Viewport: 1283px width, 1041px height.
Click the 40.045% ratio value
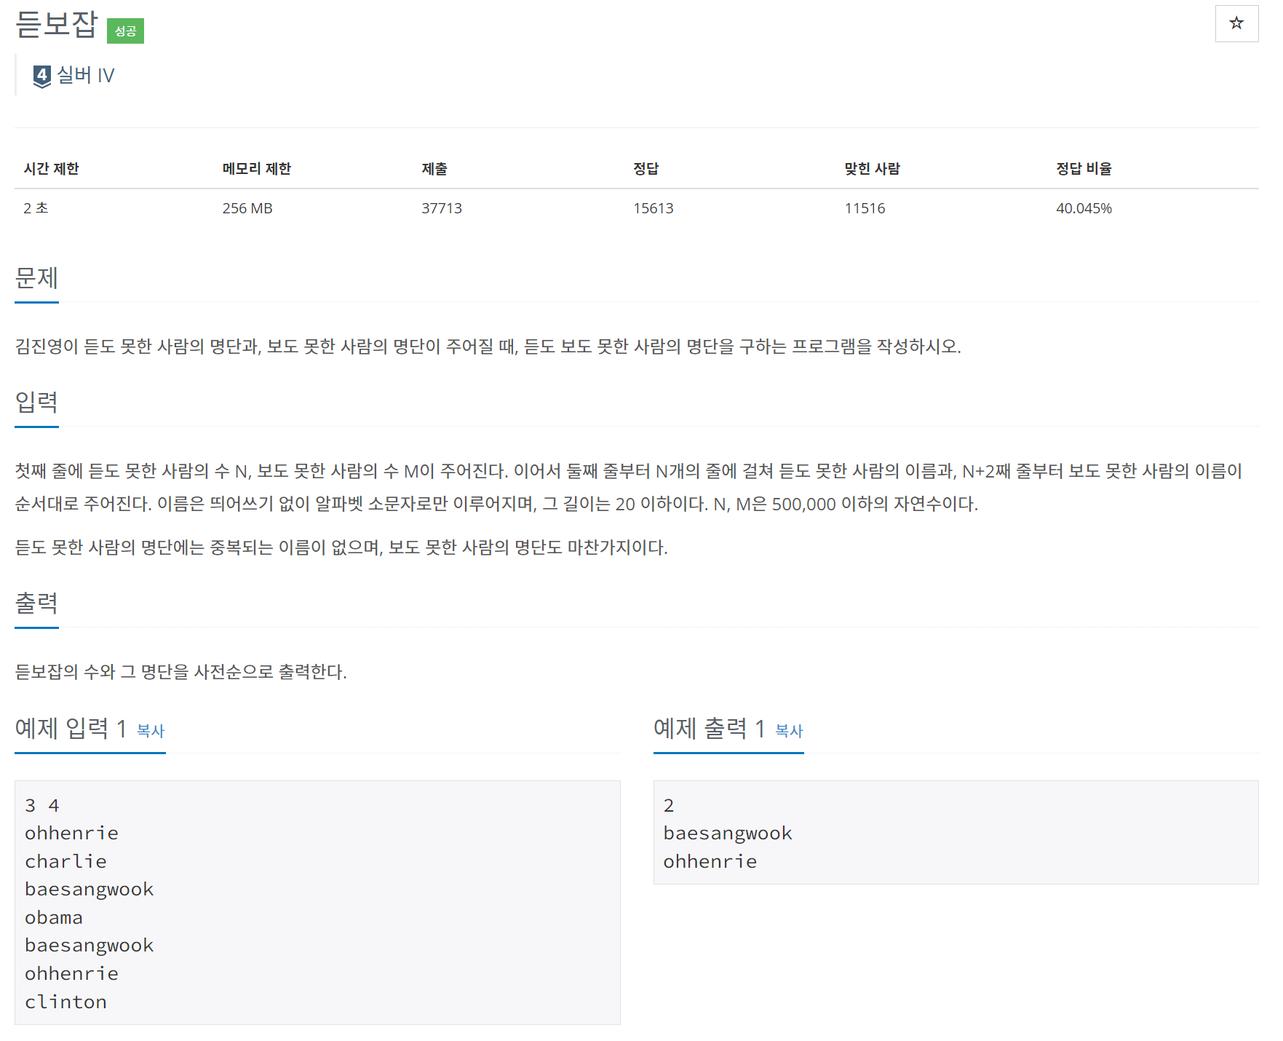pos(1084,208)
